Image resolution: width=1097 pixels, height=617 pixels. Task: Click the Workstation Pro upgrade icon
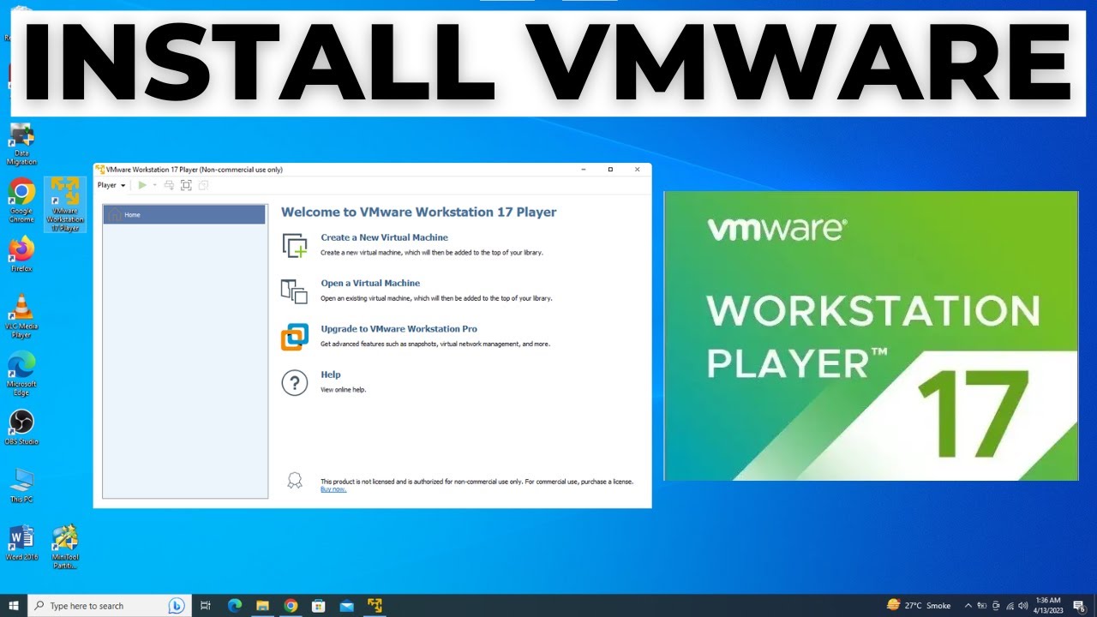point(294,337)
